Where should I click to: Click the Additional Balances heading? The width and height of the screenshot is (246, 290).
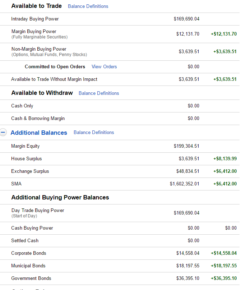click(39, 133)
